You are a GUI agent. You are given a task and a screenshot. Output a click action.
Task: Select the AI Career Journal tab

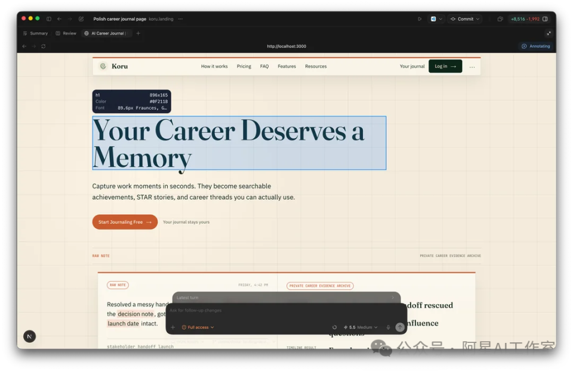pyautogui.click(x=106, y=33)
